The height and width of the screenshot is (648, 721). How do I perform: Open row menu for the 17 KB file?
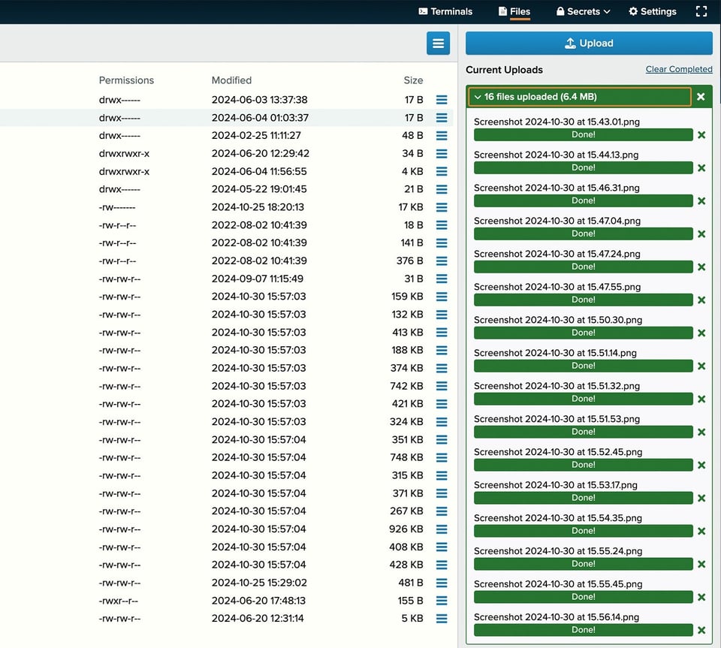click(x=442, y=207)
